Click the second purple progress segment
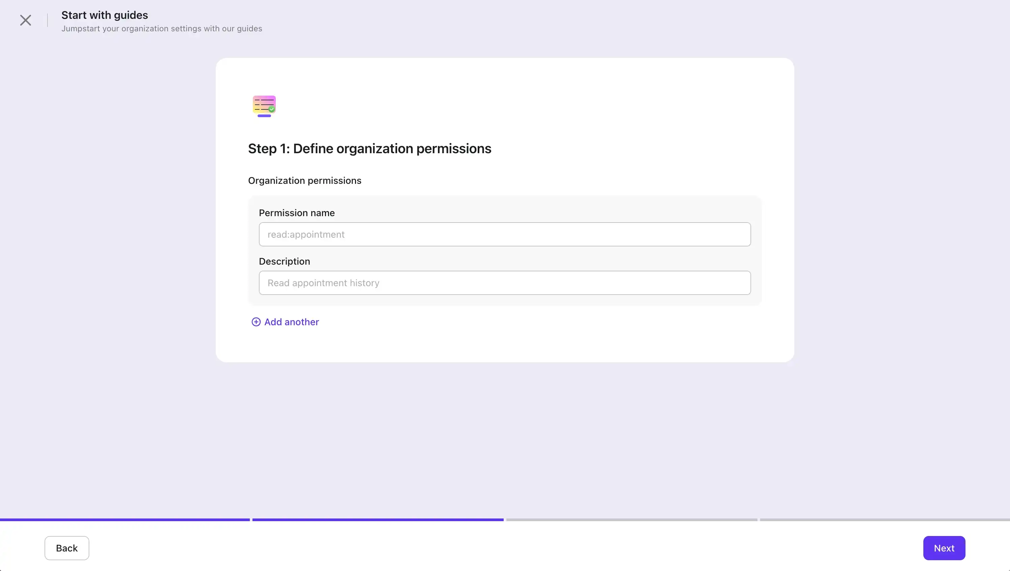The height and width of the screenshot is (571, 1010). click(x=378, y=519)
